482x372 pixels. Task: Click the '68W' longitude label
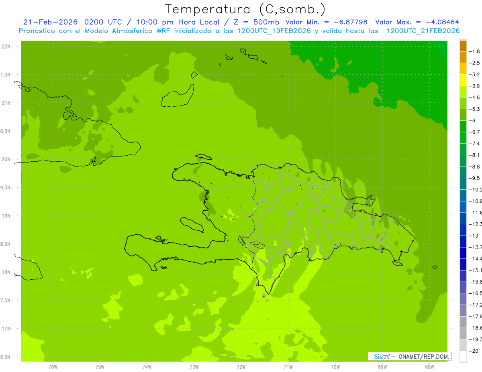pyautogui.click(x=429, y=366)
